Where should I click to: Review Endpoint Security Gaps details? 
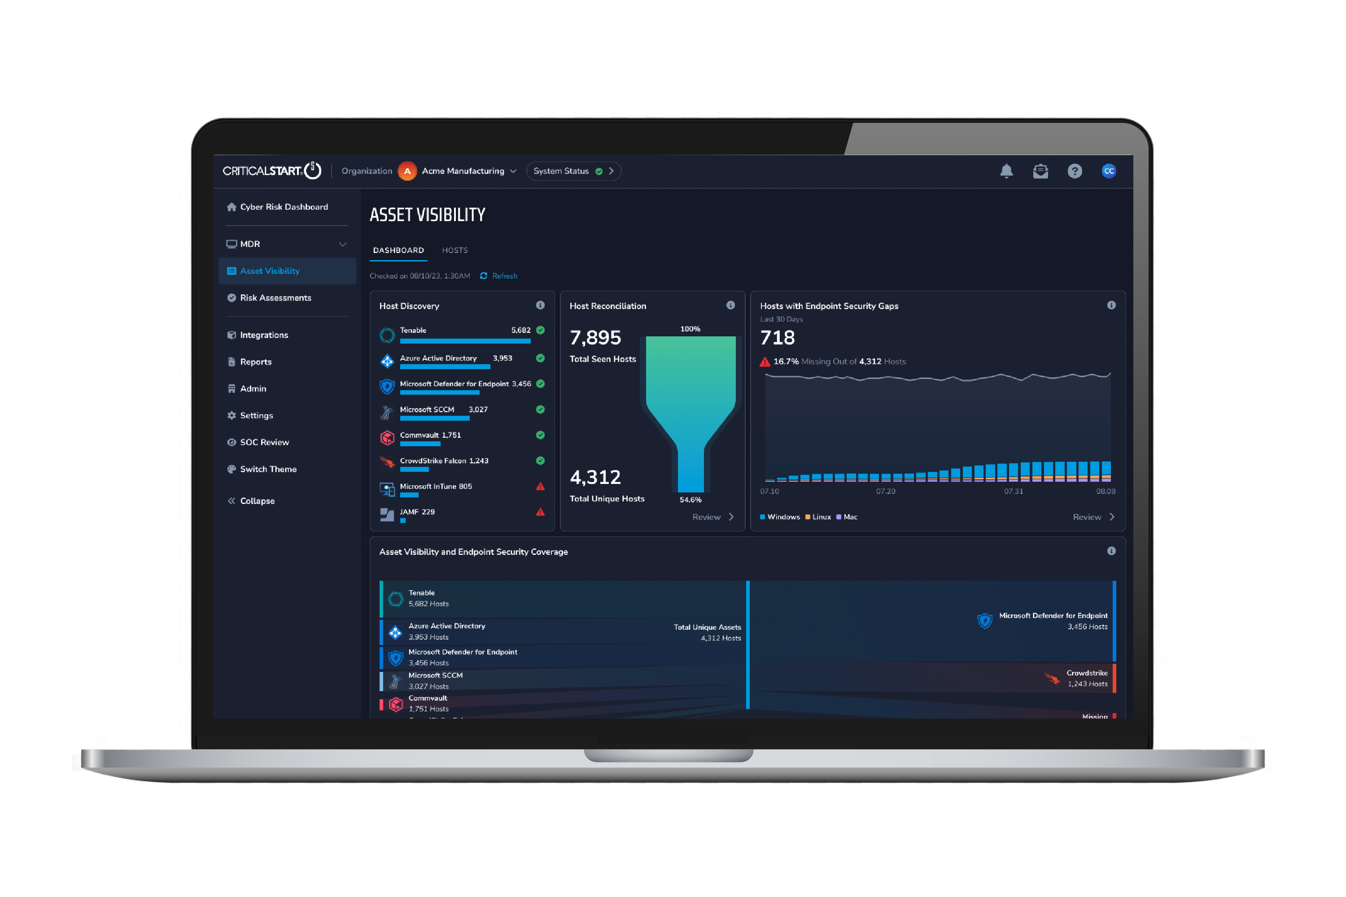click(1094, 517)
